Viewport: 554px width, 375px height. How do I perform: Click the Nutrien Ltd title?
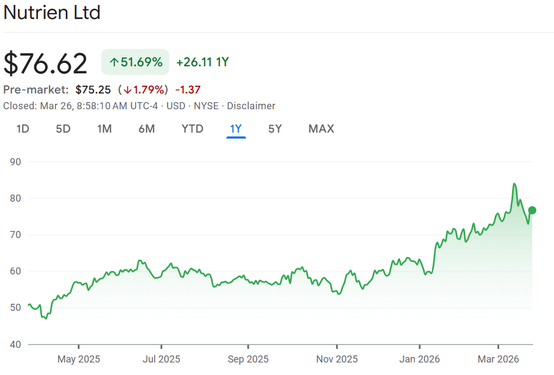tap(52, 12)
